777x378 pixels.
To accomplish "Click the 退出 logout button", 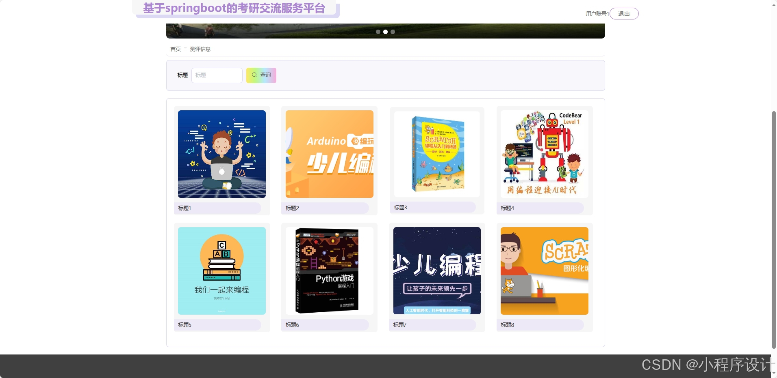I will point(624,14).
